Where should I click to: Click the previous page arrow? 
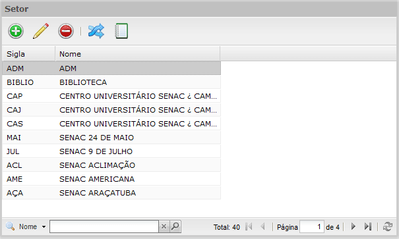[x=263, y=226]
